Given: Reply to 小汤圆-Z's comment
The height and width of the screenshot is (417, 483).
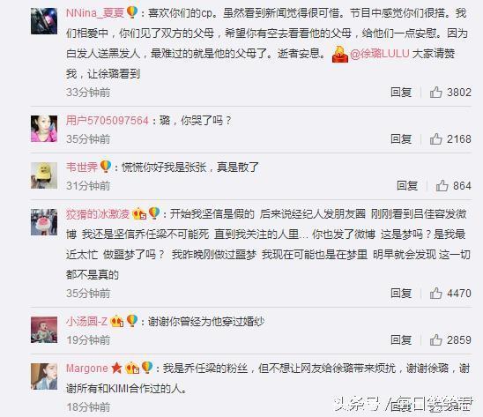Looking at the screenshot, I should [x=401, y=340].
